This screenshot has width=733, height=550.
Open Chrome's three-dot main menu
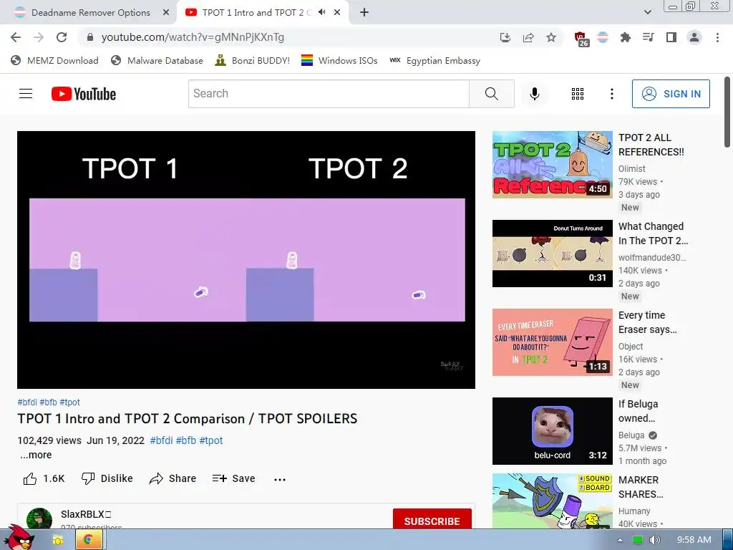717,37
